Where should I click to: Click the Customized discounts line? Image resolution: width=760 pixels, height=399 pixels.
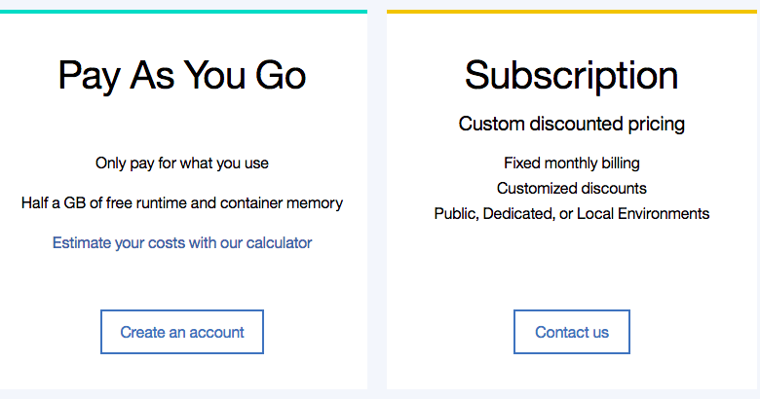(x=571, y=188)
